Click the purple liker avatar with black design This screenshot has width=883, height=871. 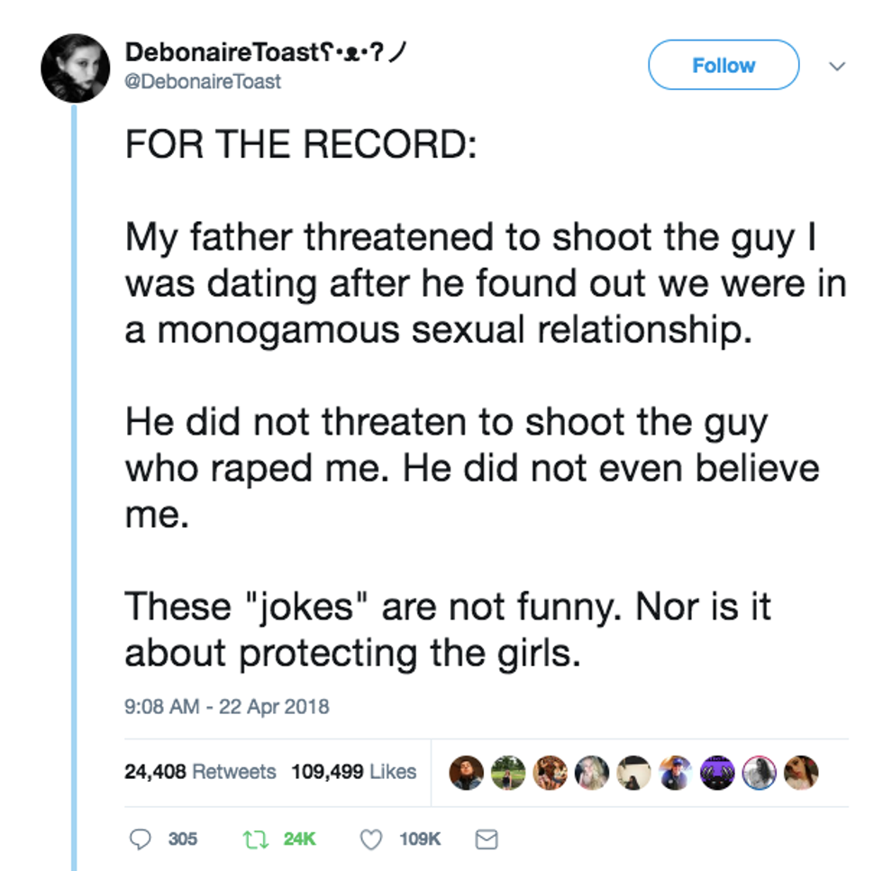pos(718,772)
